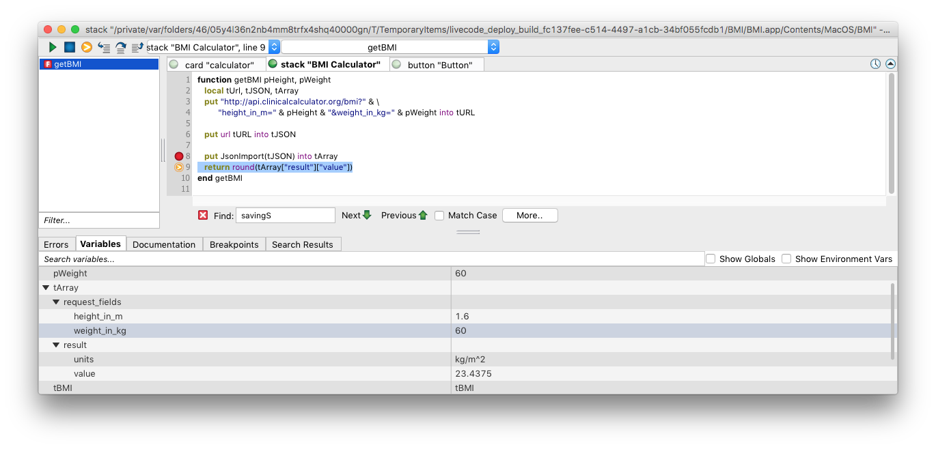The height and width of the screenshot is (449, 936).
Task: Click the red breakpoint dot on line 8
Action: 179,156
